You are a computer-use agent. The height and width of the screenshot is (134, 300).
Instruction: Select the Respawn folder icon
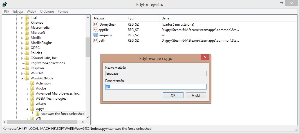click(x=27, y=68)
